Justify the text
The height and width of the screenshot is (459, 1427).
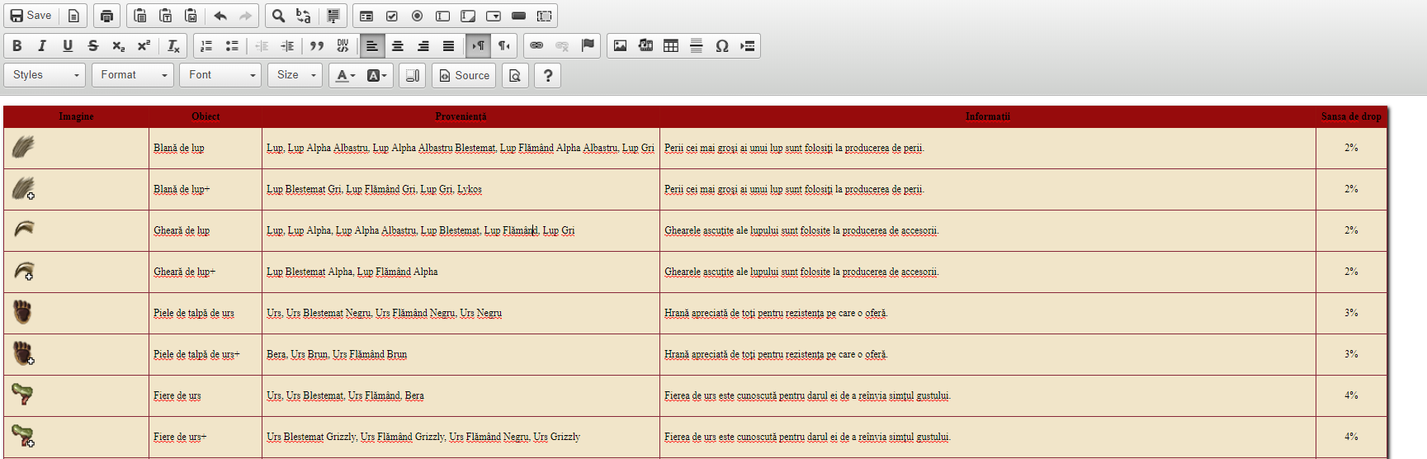pos(448,45)
